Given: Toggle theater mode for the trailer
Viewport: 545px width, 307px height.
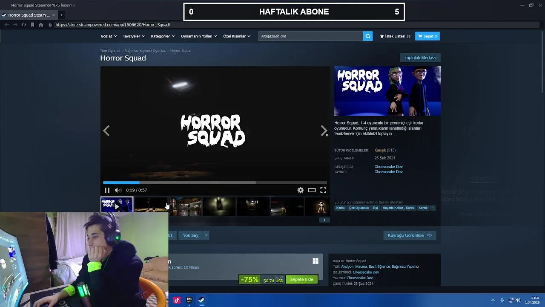Looking at the screenshot, I should click(312, 190).
